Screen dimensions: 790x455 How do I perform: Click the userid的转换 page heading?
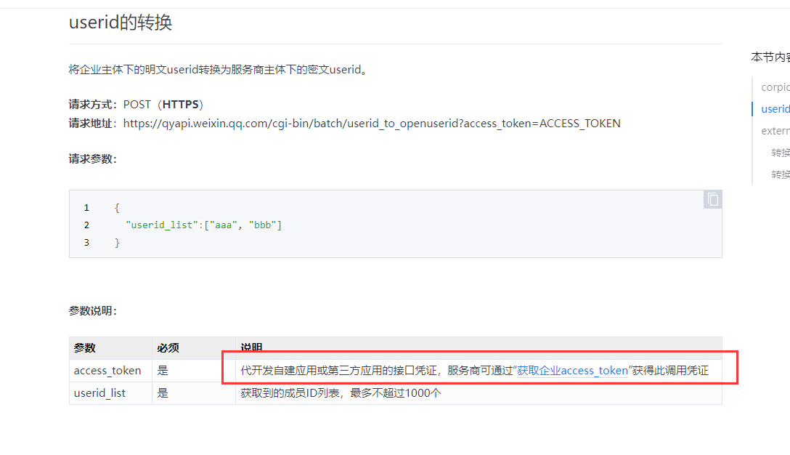(x=121, y=23)
